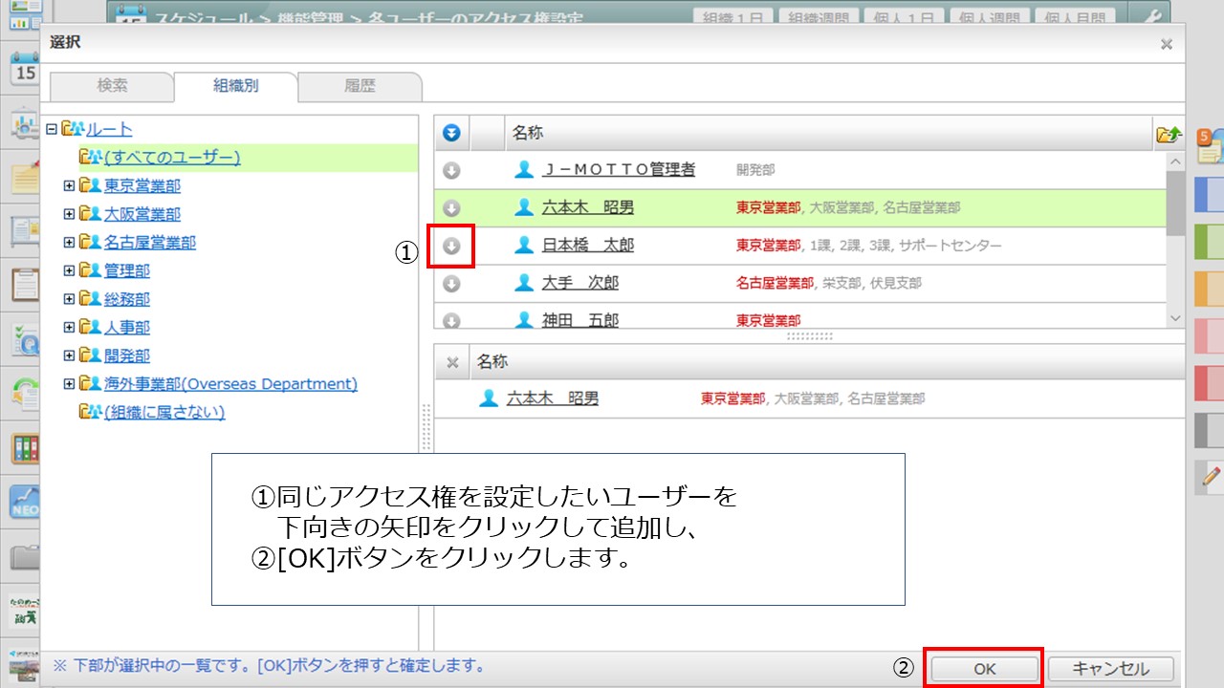
Task: Click the user list scrollbar down arrow
Action: (x=1175, y=318)
